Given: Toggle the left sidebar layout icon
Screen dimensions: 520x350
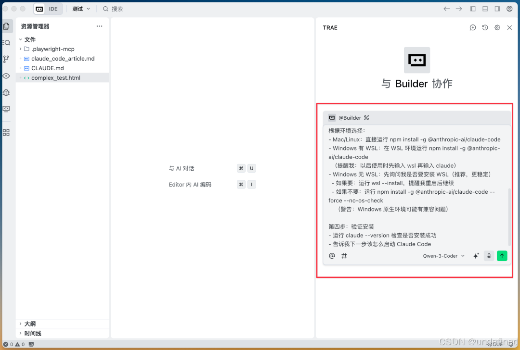Looking at the screenshot, I should click(x=473, y=9).
